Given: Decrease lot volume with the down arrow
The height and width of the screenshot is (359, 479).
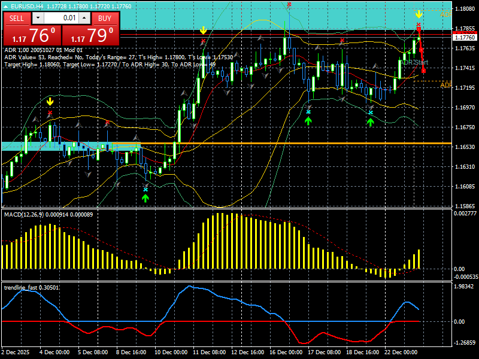Looking at the screenshot, I should coord(38,18).
